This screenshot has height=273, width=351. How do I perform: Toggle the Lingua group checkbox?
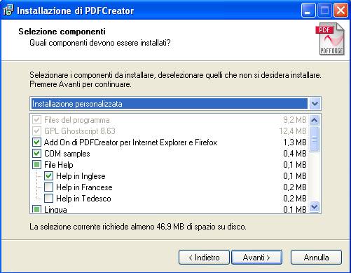[x=36, y=209]
